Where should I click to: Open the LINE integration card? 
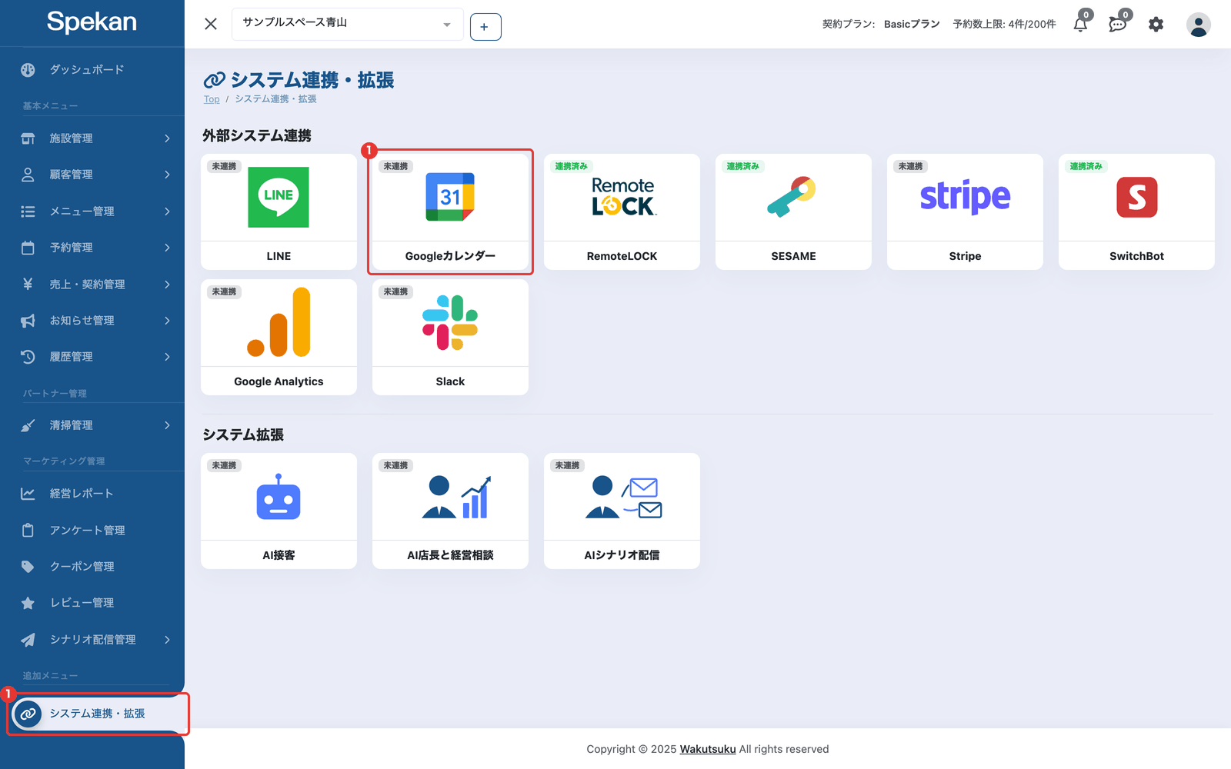pyautogui.click(x=279, y=211)
